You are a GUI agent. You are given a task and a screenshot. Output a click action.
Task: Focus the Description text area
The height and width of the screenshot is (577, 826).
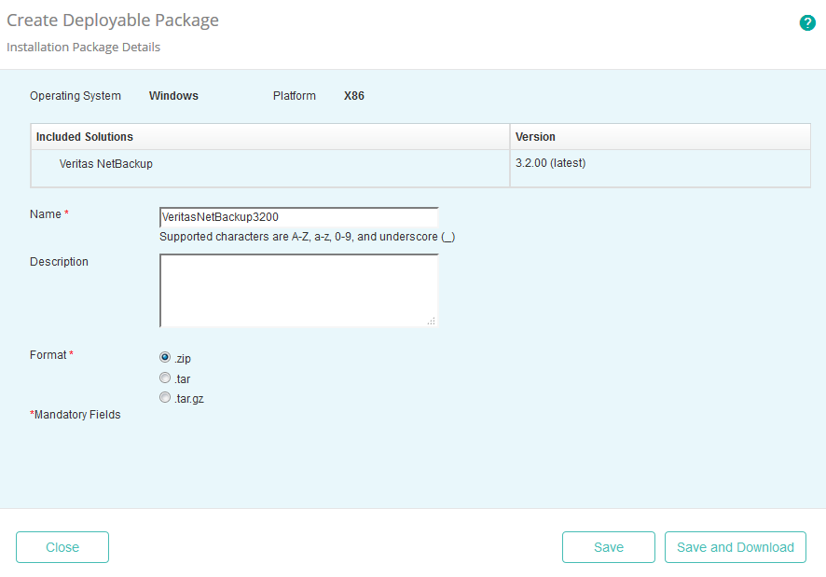298,290
